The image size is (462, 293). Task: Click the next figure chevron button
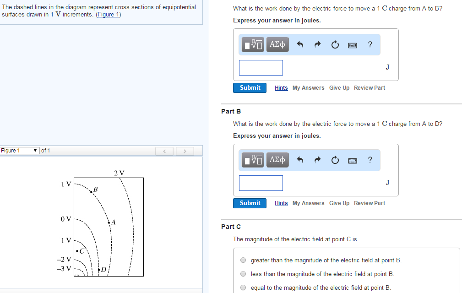pyautogui.click(x=185, y=151)
